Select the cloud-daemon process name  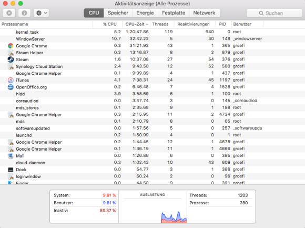tap(30, 163)
